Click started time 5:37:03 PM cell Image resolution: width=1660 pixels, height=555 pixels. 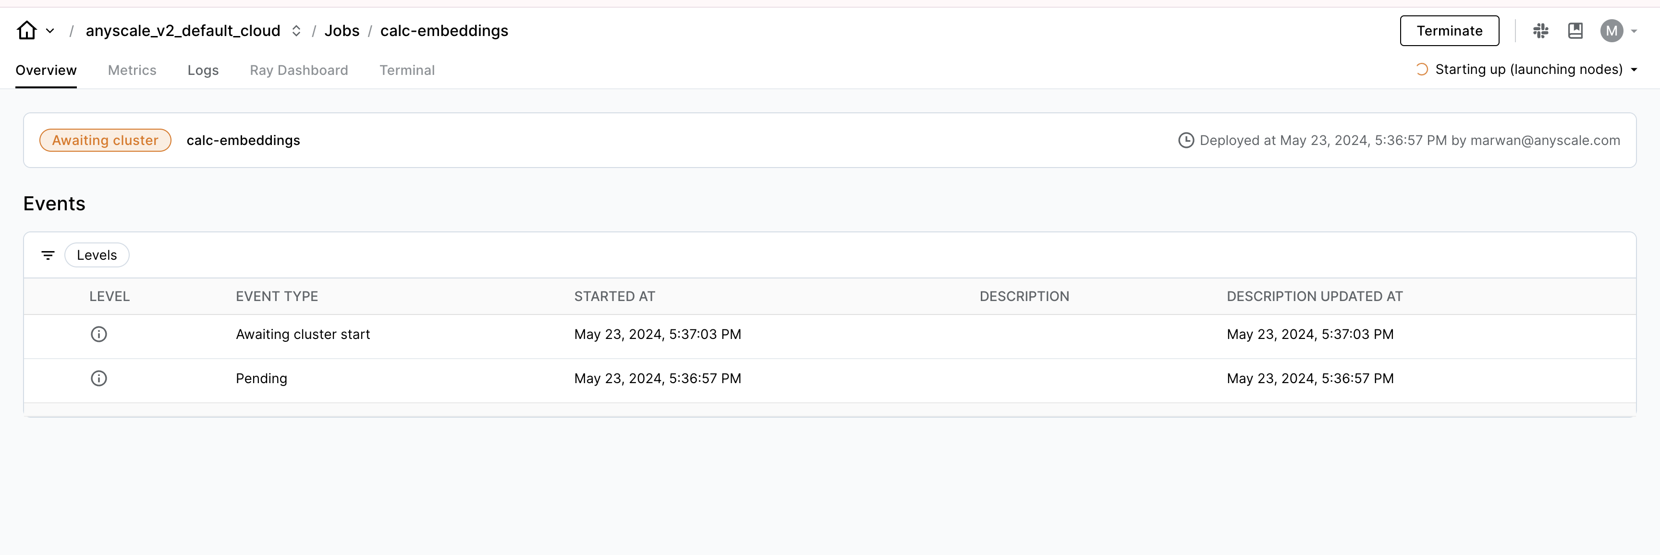click(658, 335)
